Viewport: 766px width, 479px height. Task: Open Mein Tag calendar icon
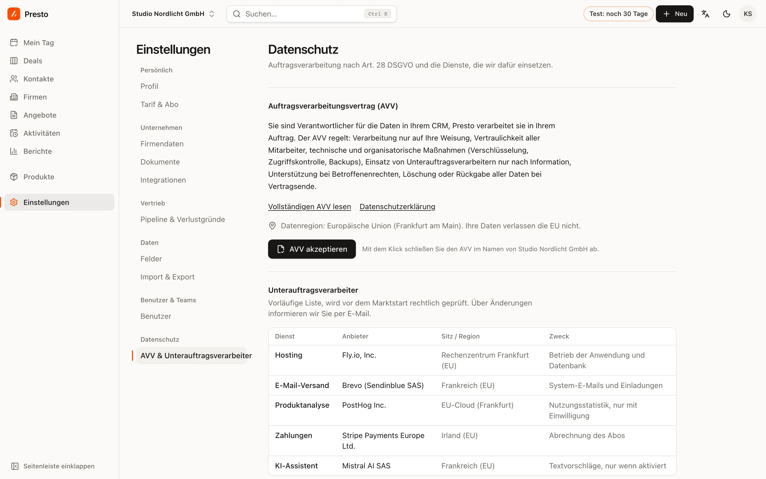point(14,43)
